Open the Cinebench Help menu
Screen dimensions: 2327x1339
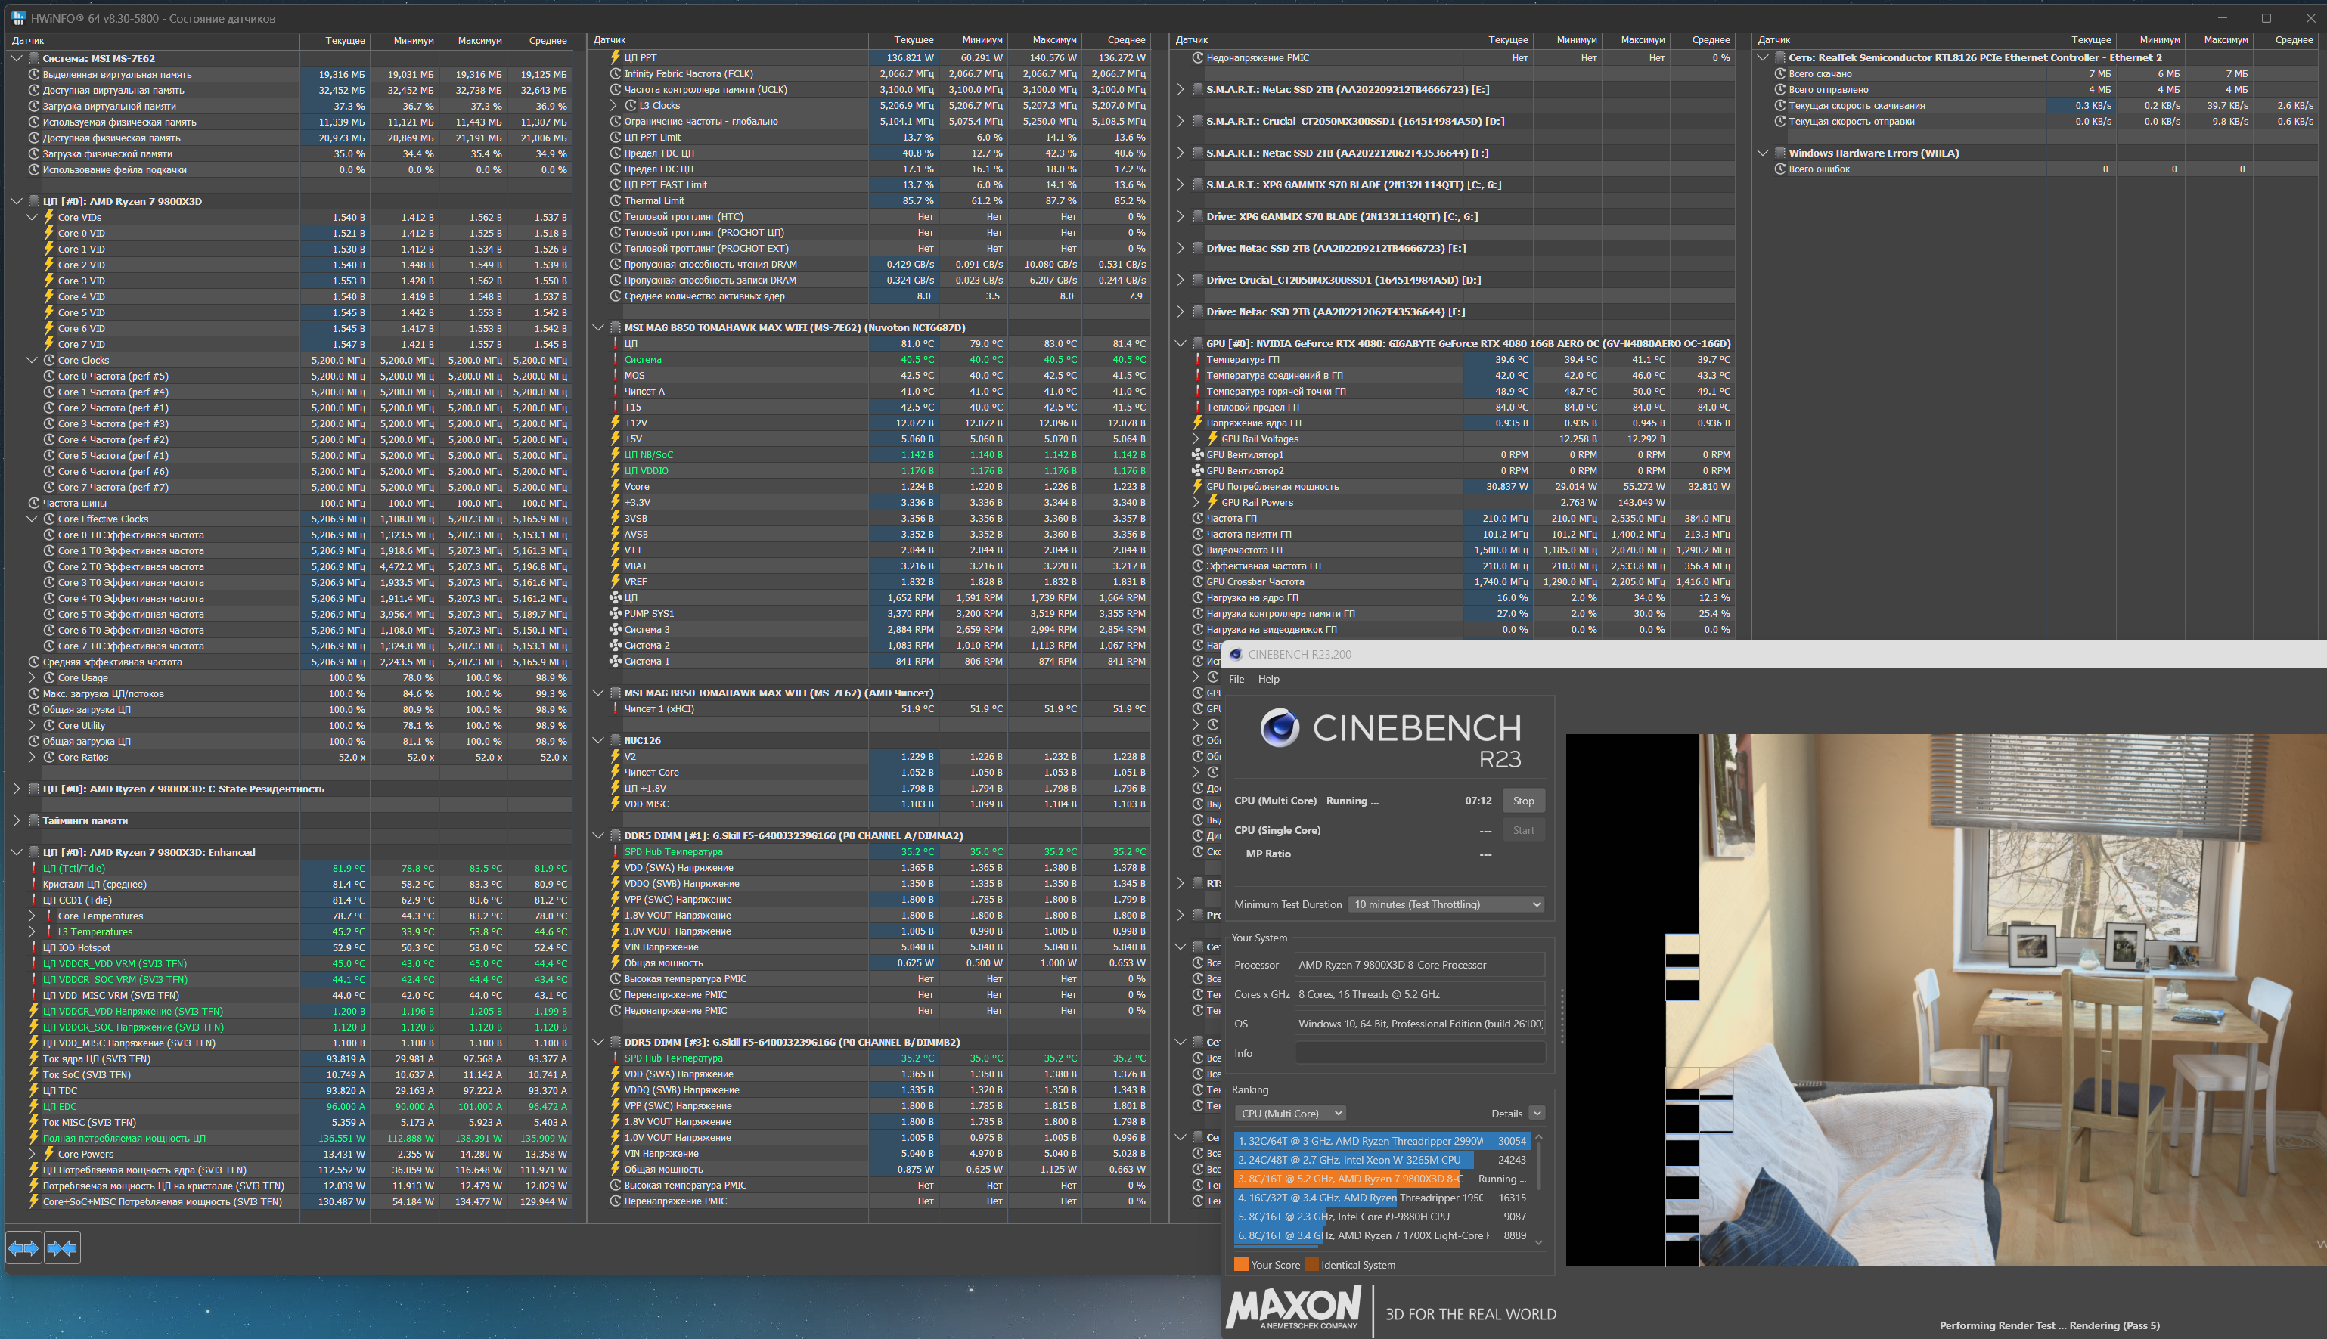[1268, 680]
